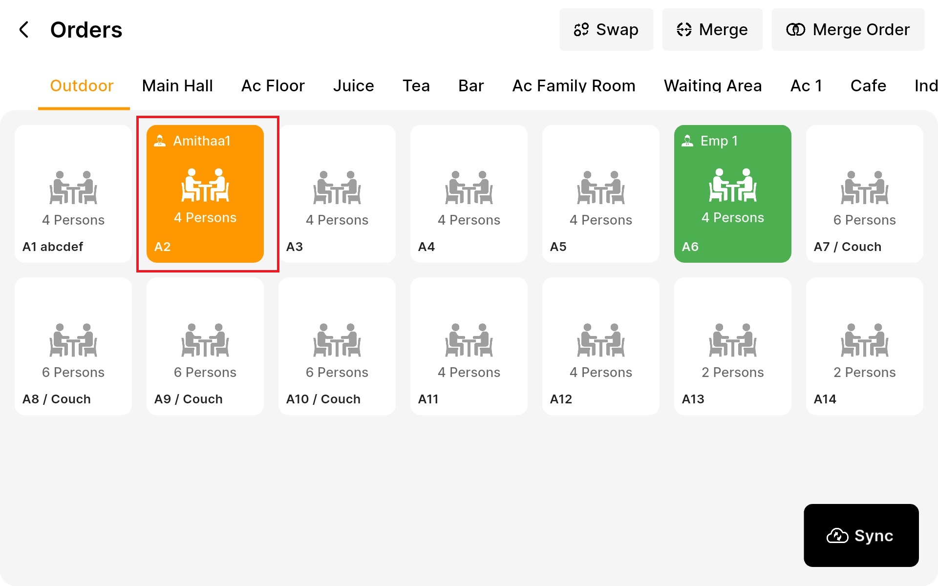
Task: Select the Cafe tab
Action: (x=868, y=86)
